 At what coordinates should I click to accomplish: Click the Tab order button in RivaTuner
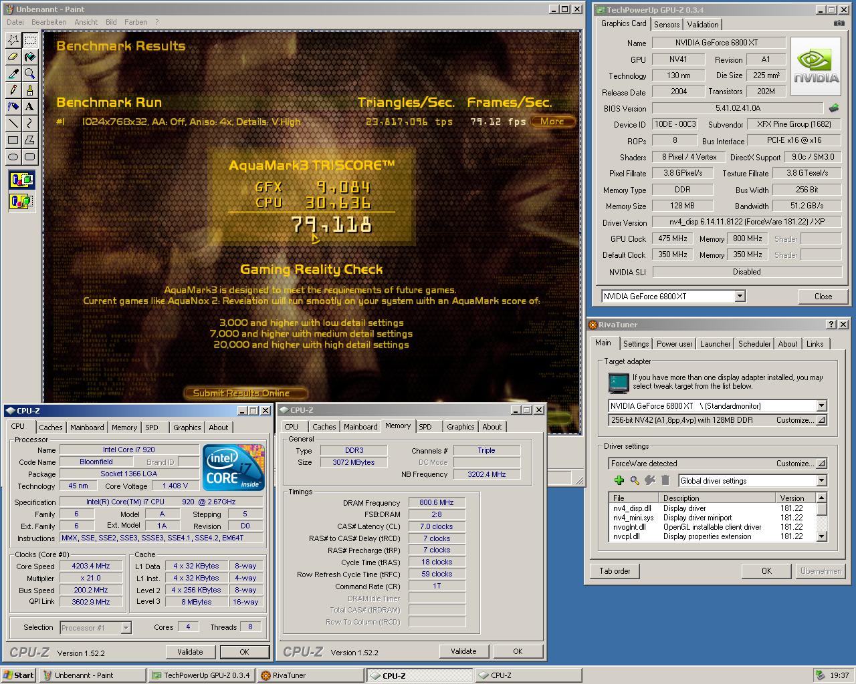(615, 571)
